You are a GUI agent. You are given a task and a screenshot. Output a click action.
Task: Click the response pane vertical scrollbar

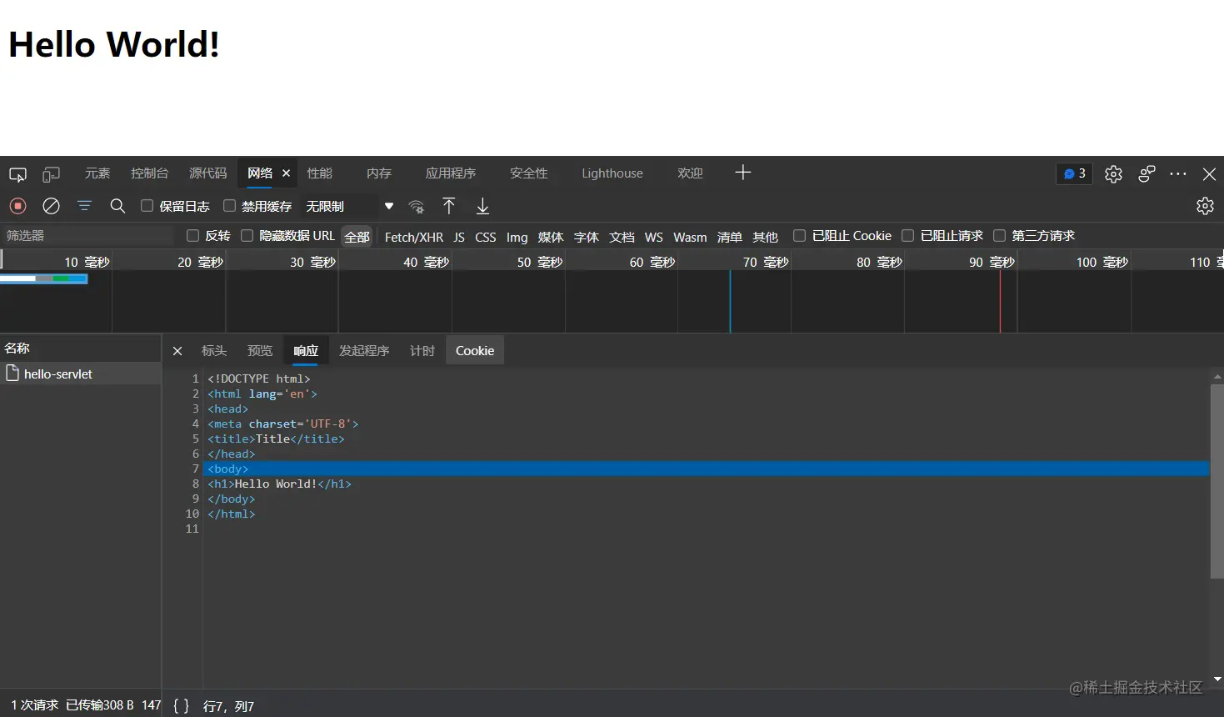coord(1217,480)
